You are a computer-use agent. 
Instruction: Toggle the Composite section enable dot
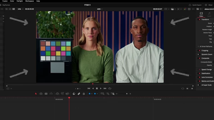[x=199, y=58]
